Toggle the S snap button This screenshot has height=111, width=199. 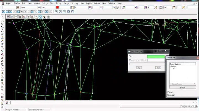pos(29,12)
